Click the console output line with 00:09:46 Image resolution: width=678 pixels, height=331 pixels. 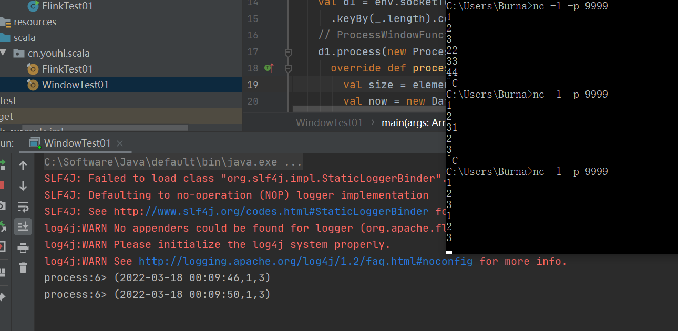[157, 277]
